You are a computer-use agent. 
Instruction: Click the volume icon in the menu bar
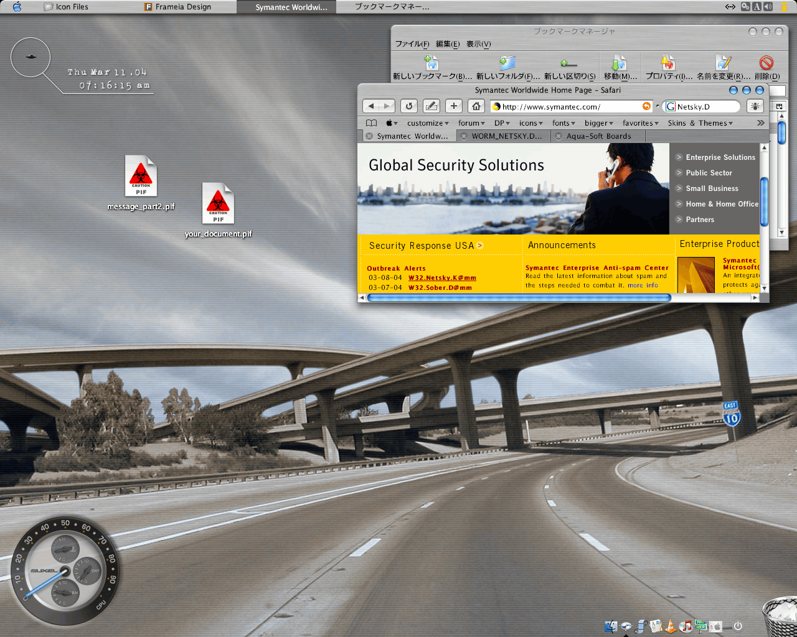(x=768, y=7)
